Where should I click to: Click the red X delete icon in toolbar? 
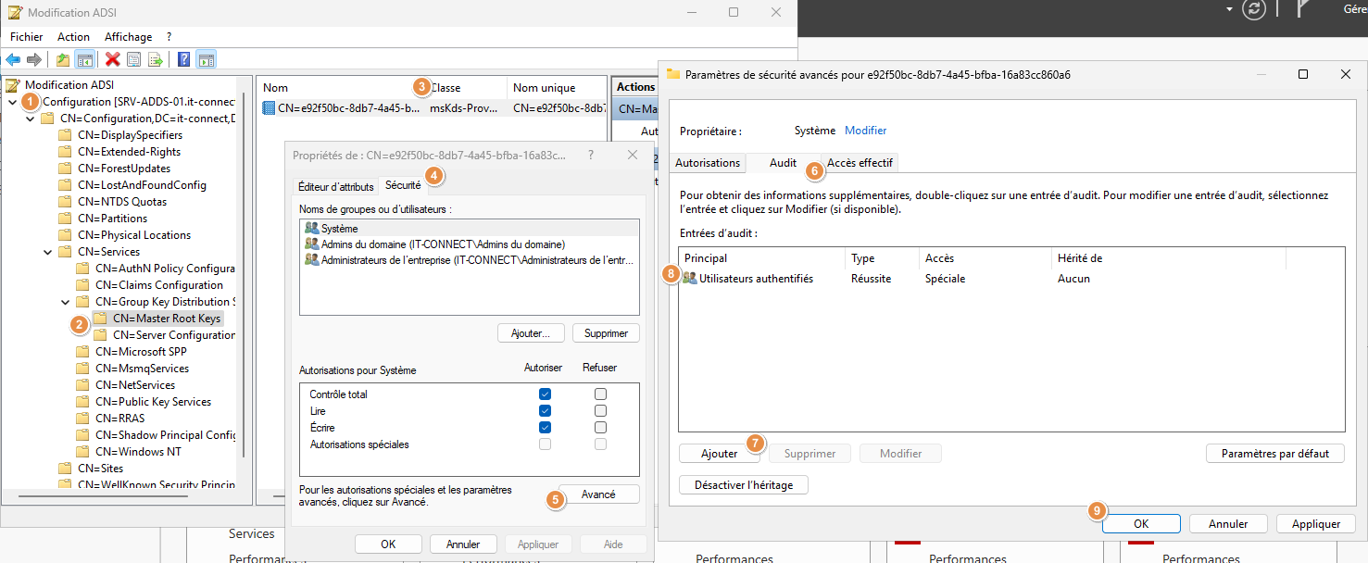point(113,59)
